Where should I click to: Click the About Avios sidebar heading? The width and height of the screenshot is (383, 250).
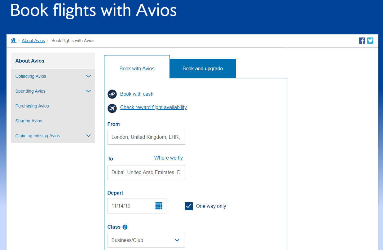click(x=30, y=61)
